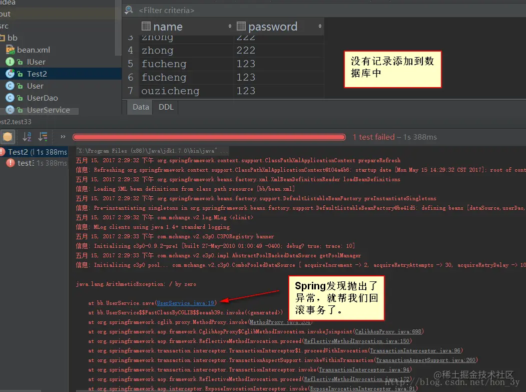Select the ouzicheng row in the table
This screenshot has width=526, height=392.
coord(223,91)
